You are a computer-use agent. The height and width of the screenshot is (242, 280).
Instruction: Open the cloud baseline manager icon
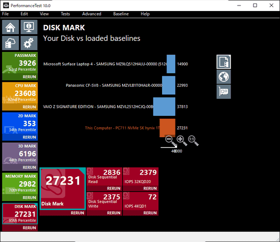coord(10,43)
